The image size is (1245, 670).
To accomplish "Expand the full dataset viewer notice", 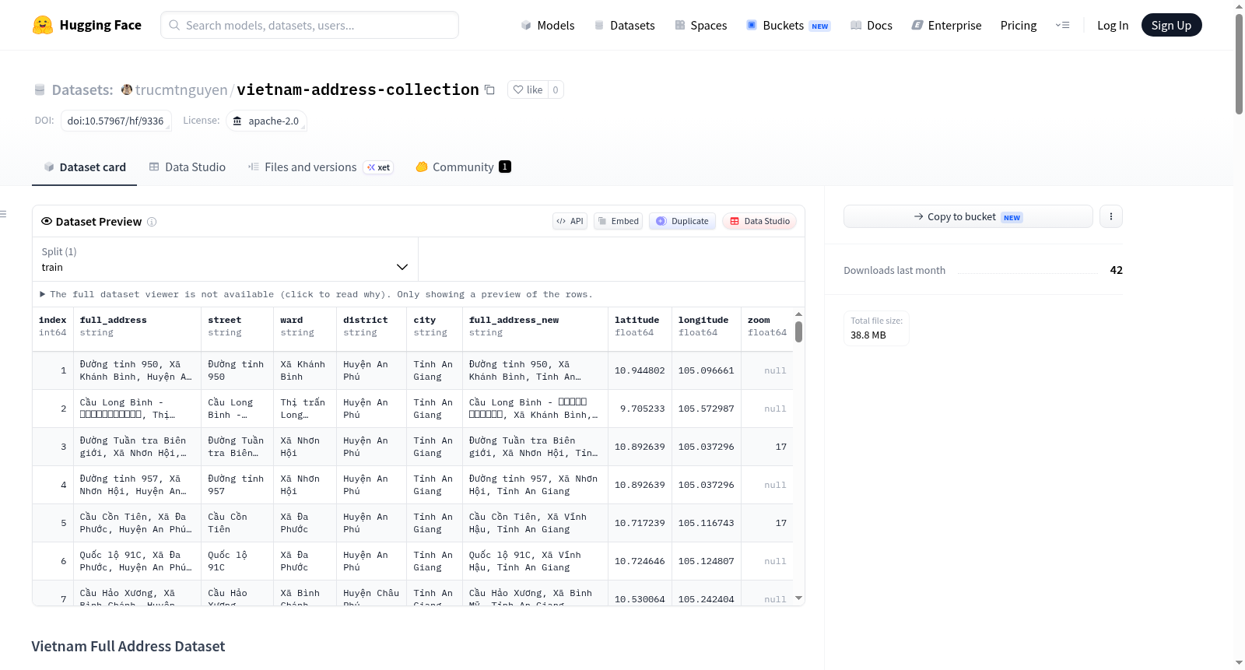I will (316, 294).
